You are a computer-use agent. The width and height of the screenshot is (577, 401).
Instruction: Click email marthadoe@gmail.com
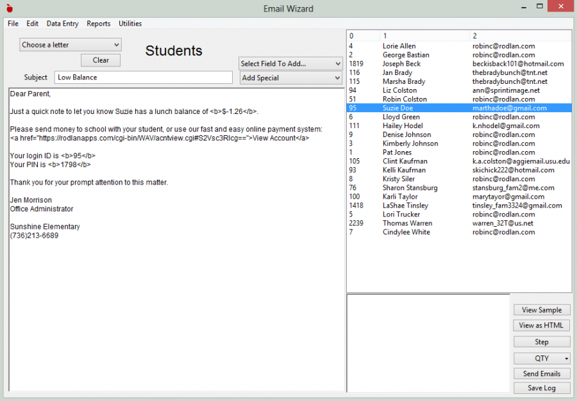[510, 108]
